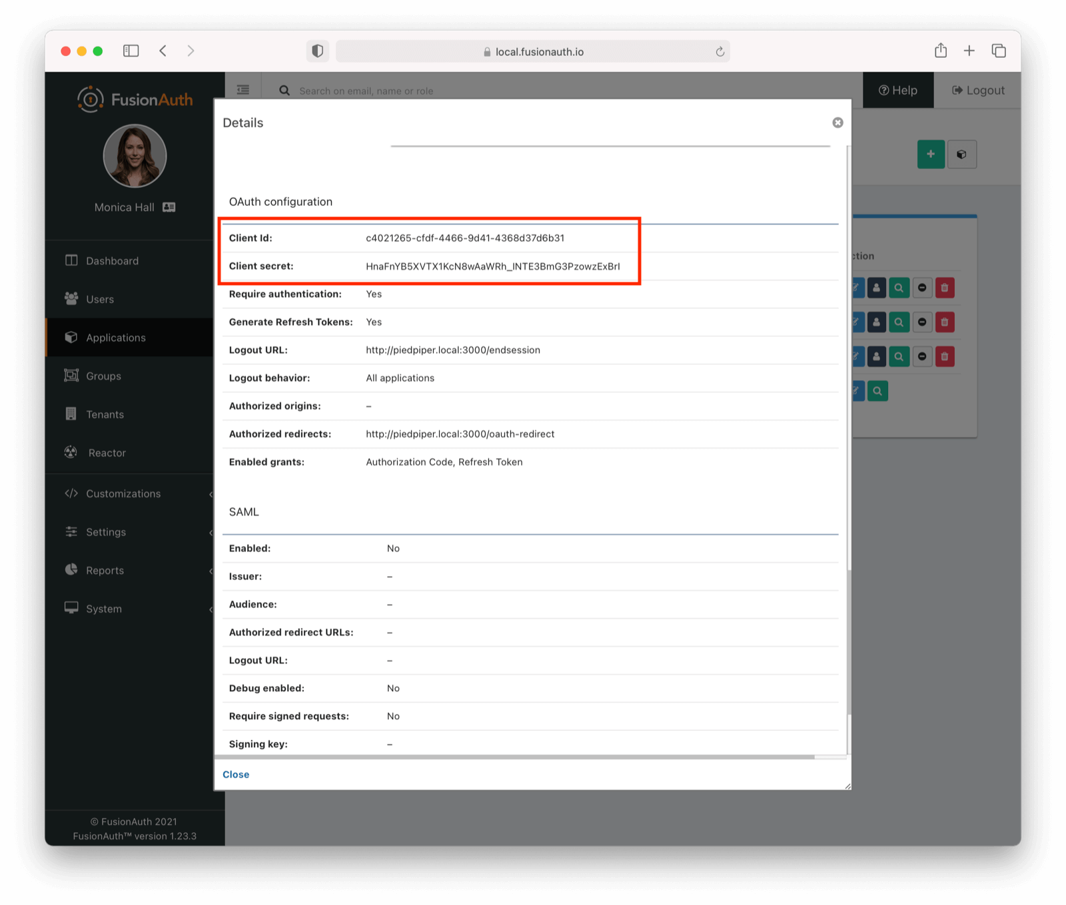Show the Safari tab overview
Image resolution: width=1066 pixels, height=905 pixels.
pos(999,51)
